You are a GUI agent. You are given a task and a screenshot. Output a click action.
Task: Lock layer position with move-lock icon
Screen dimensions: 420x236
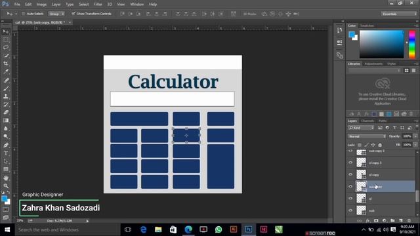373,145
